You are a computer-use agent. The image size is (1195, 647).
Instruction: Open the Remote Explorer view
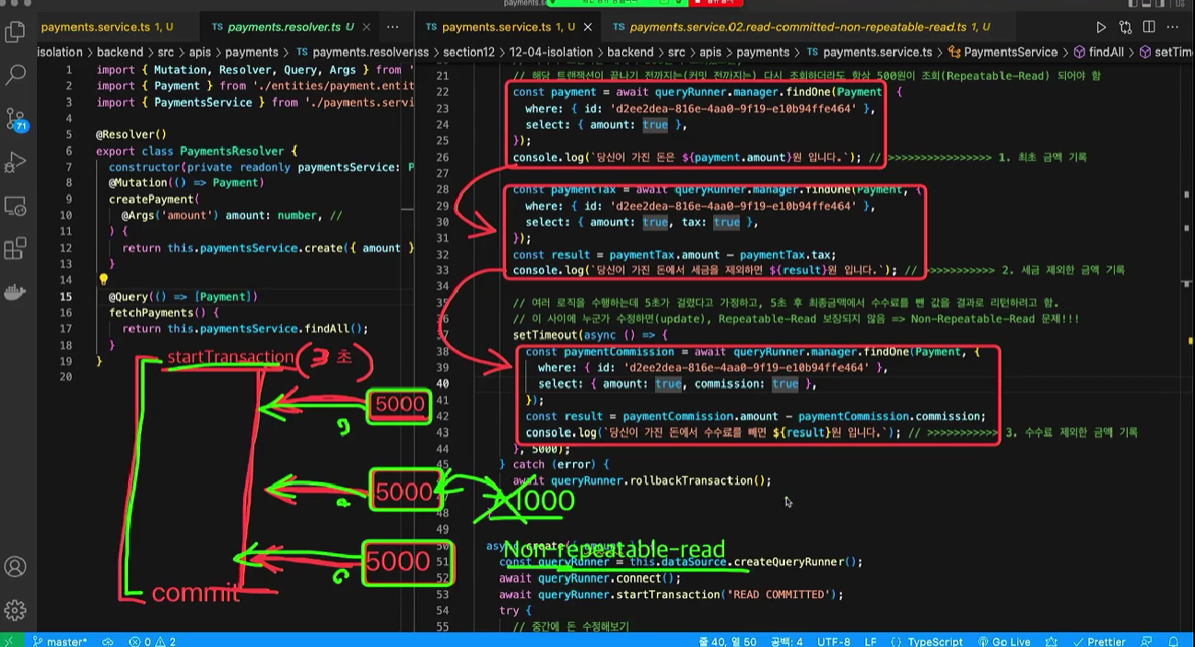pos(15,205)
